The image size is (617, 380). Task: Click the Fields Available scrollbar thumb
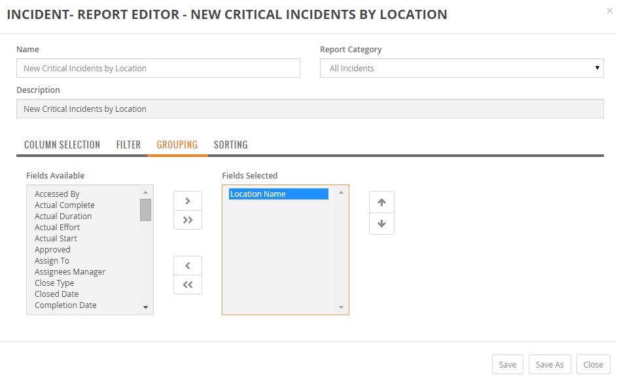[x=146, y=210]
